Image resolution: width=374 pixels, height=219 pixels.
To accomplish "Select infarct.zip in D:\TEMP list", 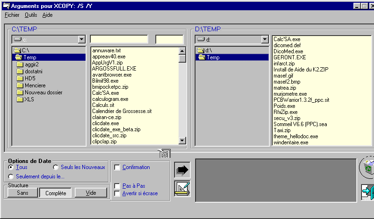I will (284, 64).
